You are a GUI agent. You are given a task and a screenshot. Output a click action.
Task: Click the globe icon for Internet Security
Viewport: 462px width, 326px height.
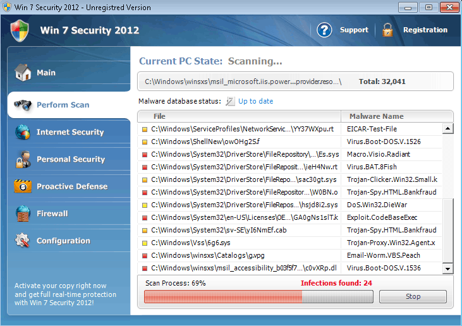23,132
